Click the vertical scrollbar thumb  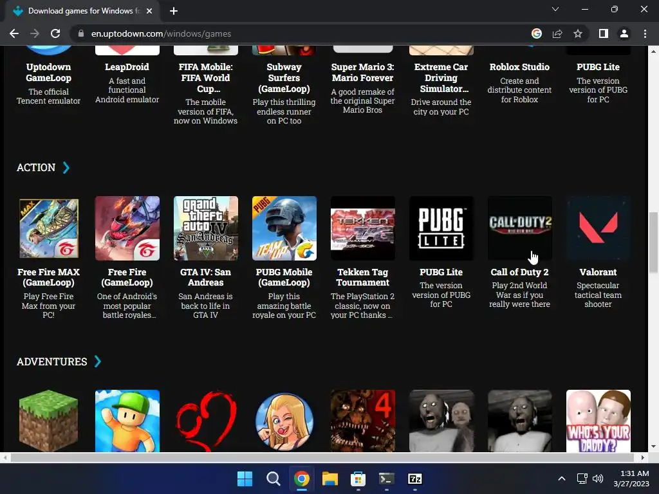(x=653, y=242)
